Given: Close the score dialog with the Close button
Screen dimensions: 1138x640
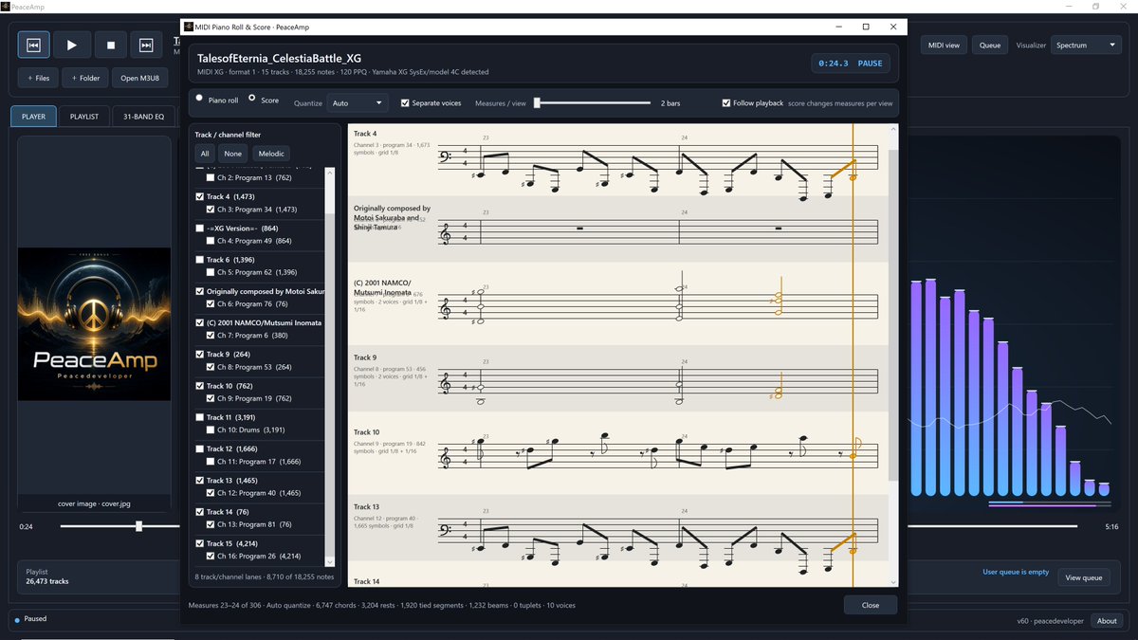Looking at the screenshot, I should click(870, 605).
